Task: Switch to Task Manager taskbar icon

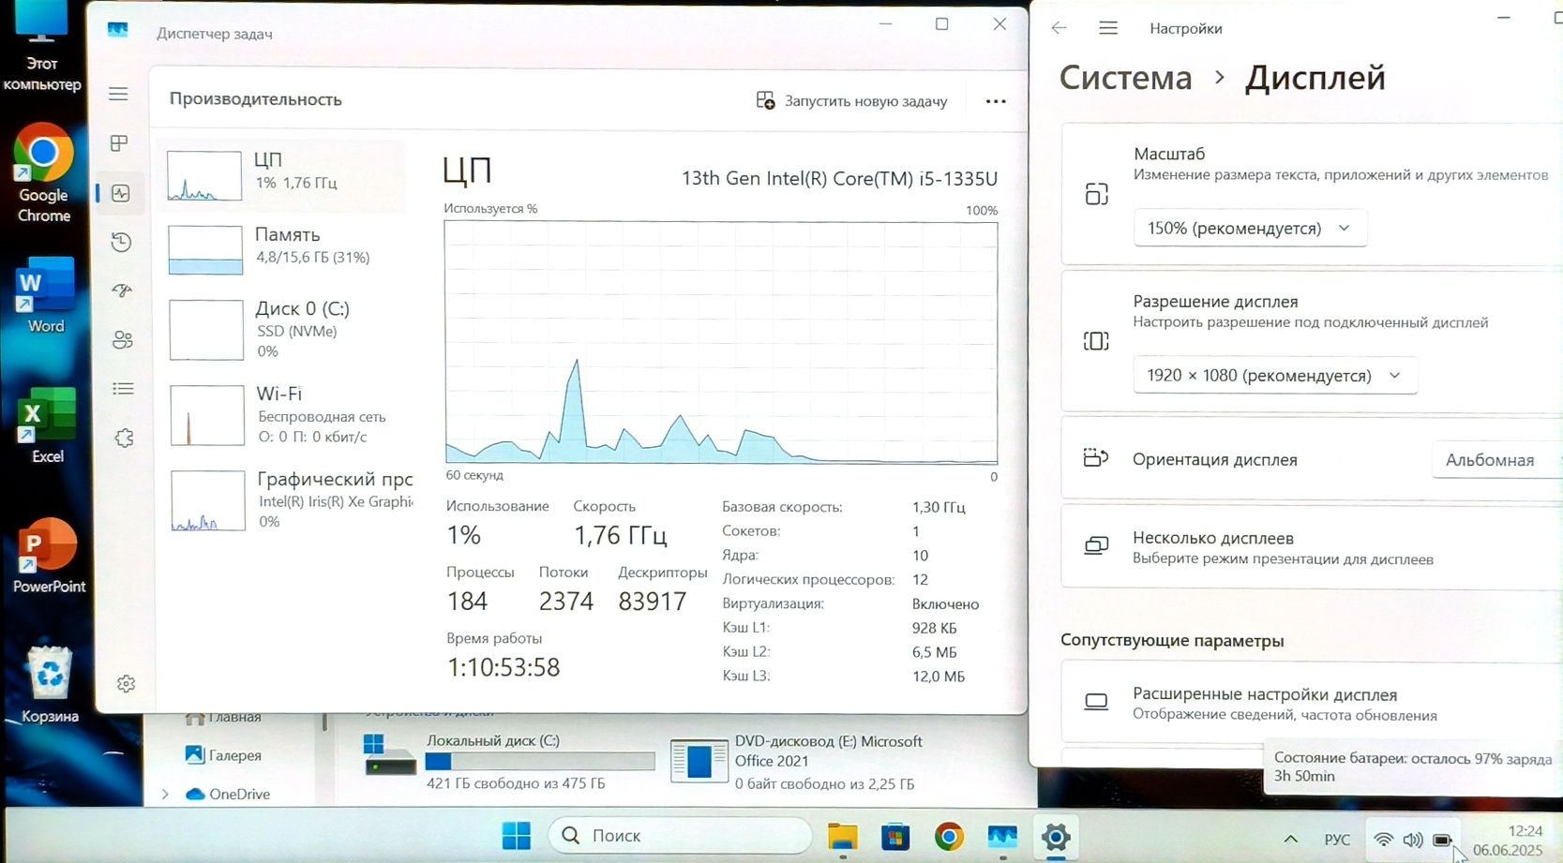Action: pos(1002,836)
